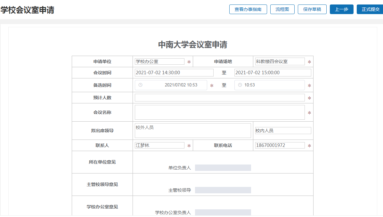The height and width of the screenshot is (217, 383).
Task: Click the 单位负责人 caption text
Action: (x=180, y=168)
